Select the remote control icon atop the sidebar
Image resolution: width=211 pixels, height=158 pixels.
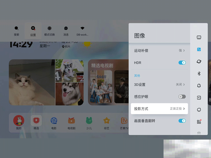pos(199,37)
